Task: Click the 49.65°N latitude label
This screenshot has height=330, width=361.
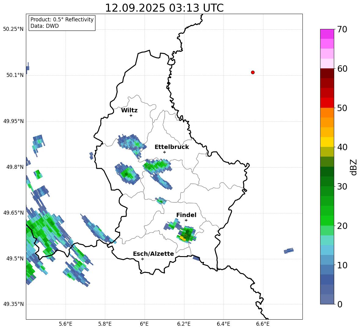Action: 13,212
